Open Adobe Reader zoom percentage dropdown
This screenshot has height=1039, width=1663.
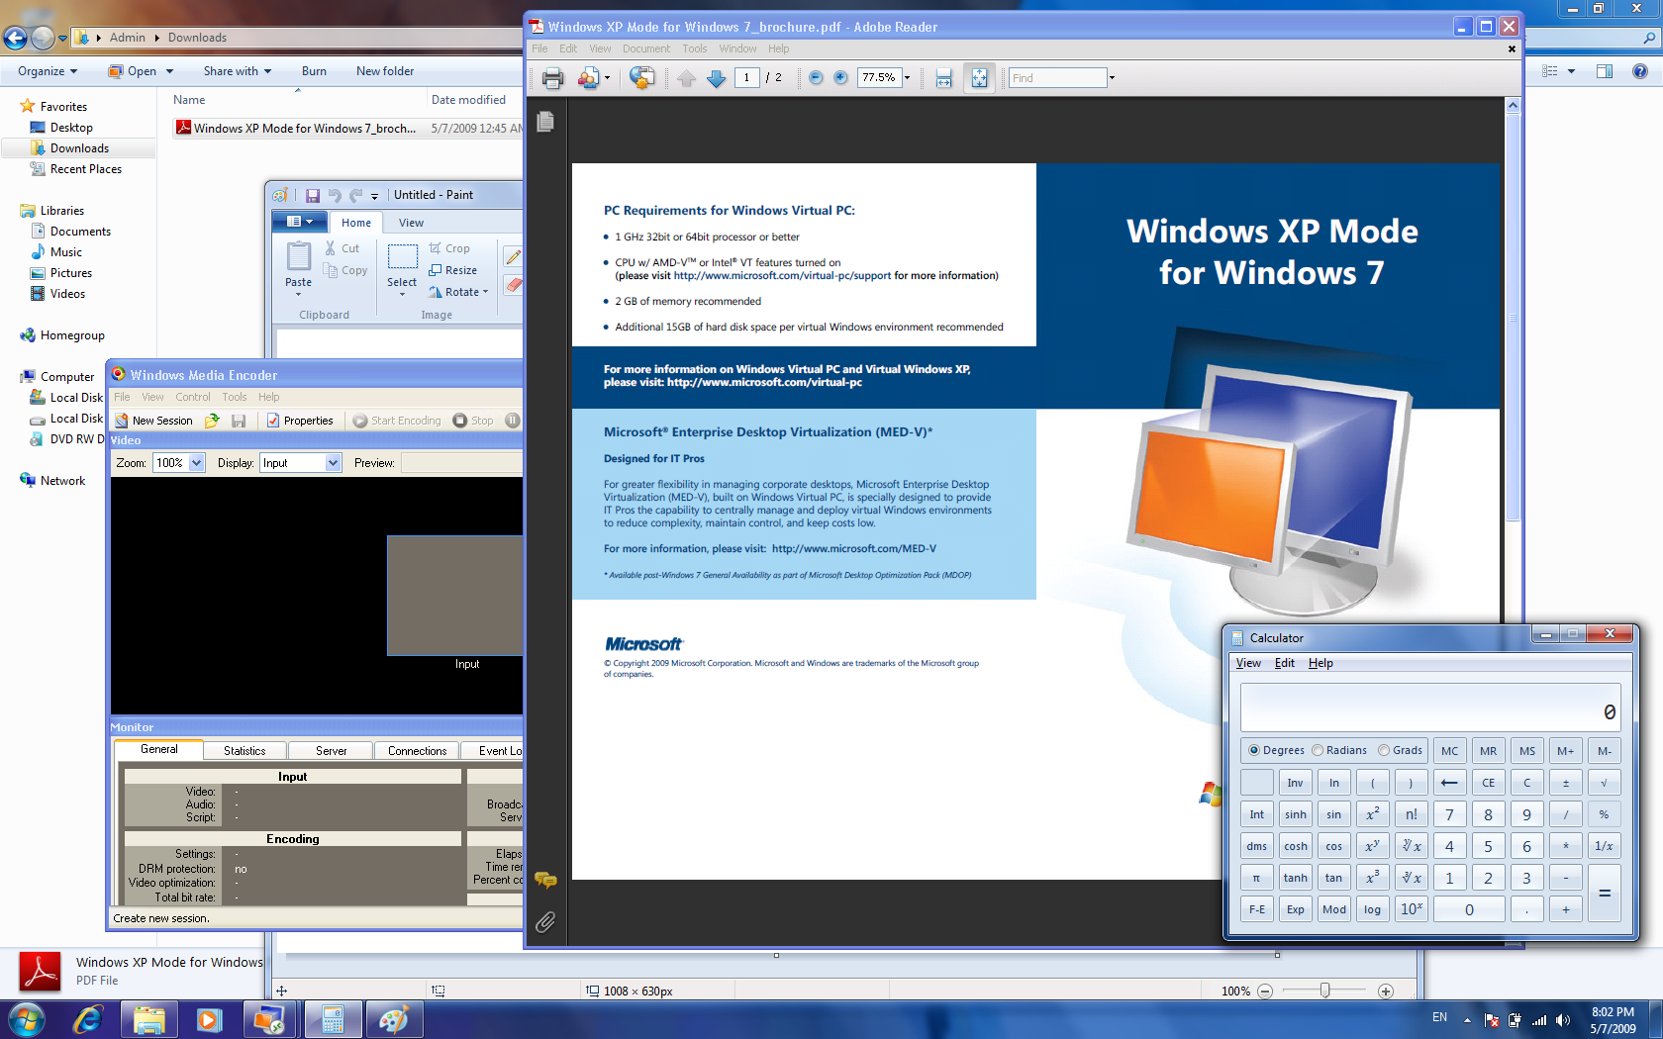coord(907,77)
